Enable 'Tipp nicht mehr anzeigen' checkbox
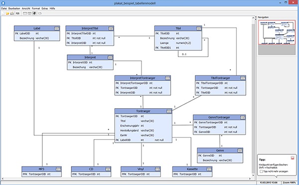Image resolution: width=299 pixels, height=185 pixels. click(x=261, y=172)
